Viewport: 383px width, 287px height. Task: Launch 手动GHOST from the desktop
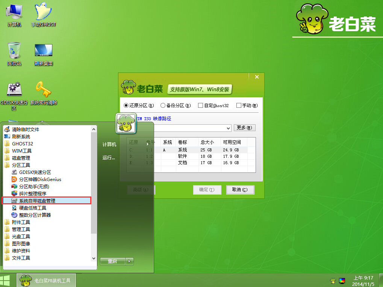tap(44, 15)
